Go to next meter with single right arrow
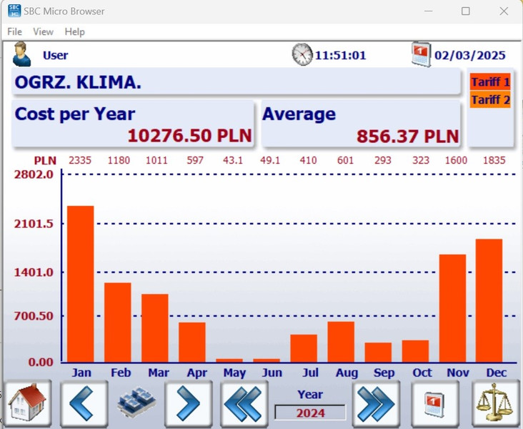The image size is (523, 429). point(189,404)
